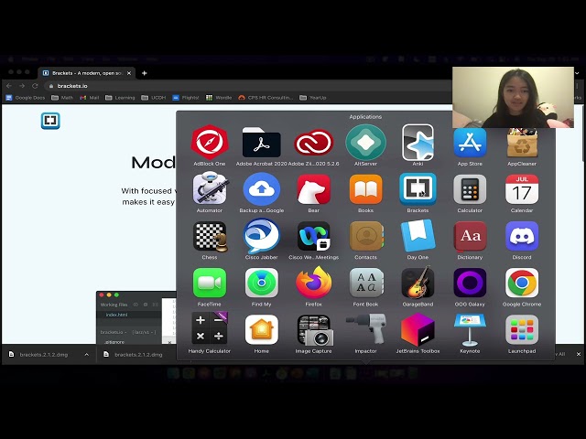
Task: Open Font Book
Action: pos(365,283)
